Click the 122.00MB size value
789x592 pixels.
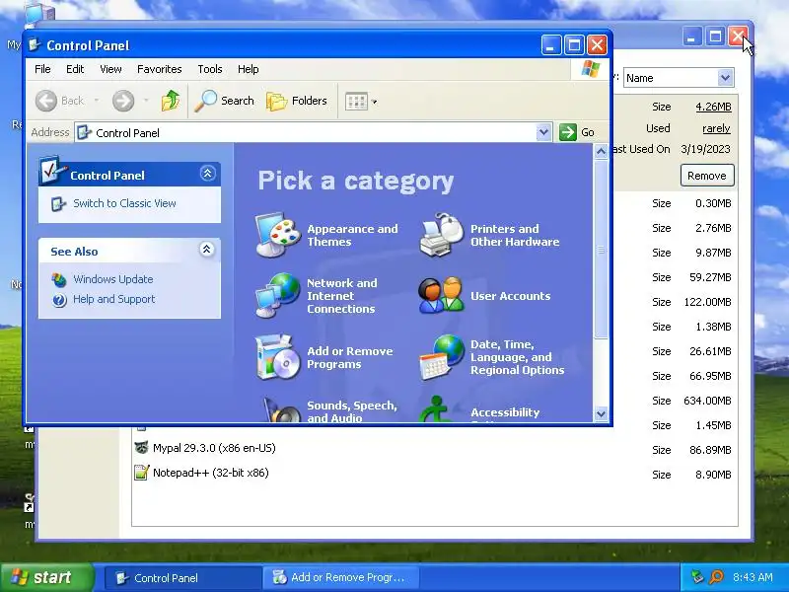(x=707, y=302)
